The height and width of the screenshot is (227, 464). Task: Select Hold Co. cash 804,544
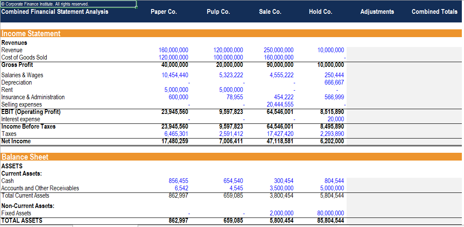pos(335,181)
